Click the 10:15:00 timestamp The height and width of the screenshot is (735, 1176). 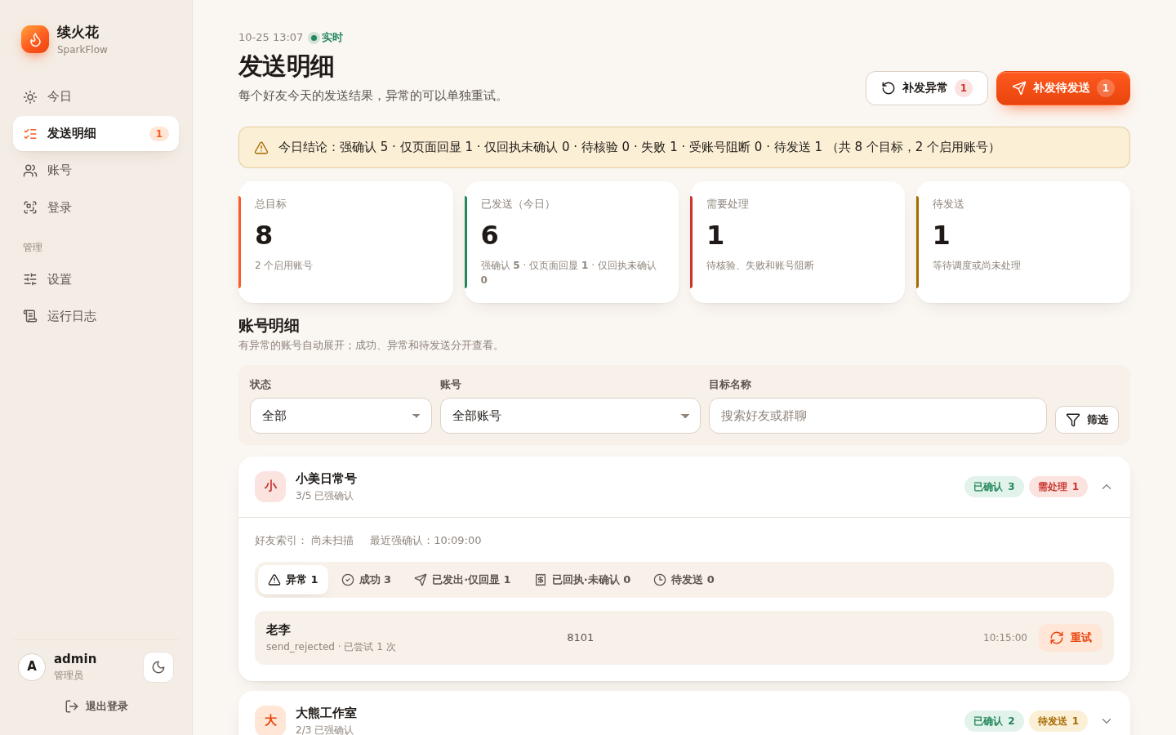pos(1005,638)
